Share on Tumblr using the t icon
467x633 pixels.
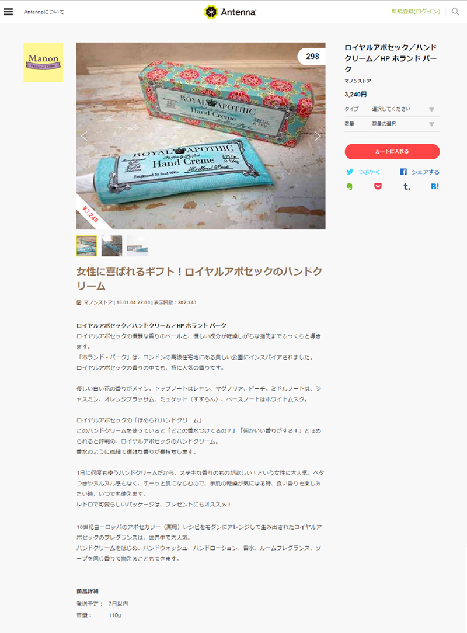[407, 186]
